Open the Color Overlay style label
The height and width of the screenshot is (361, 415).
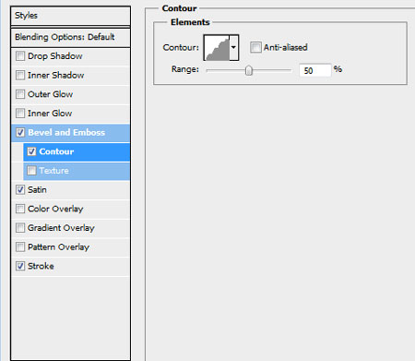[x=55, y=209]
